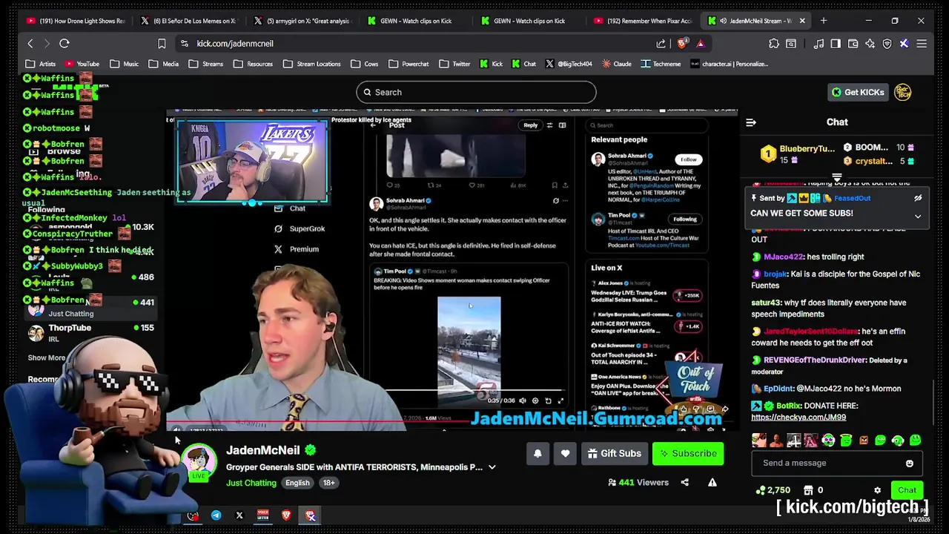949x534 pixels.
Task: Open the @BigTech404 X bookmark
Action: 569,64
